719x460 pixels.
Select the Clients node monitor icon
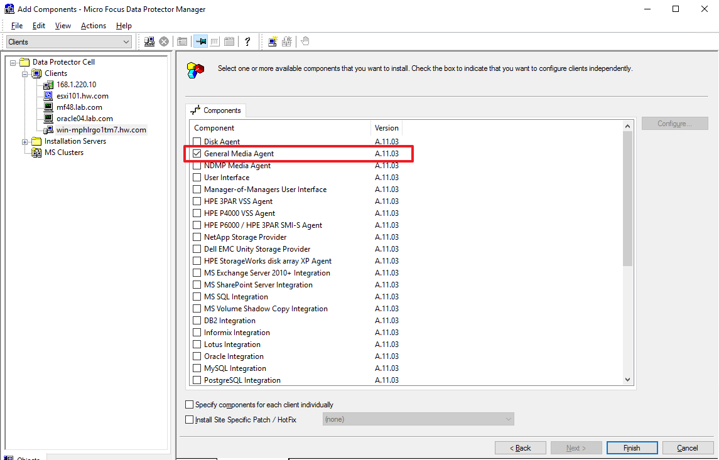pyautogui.click(x=36, y=73)
